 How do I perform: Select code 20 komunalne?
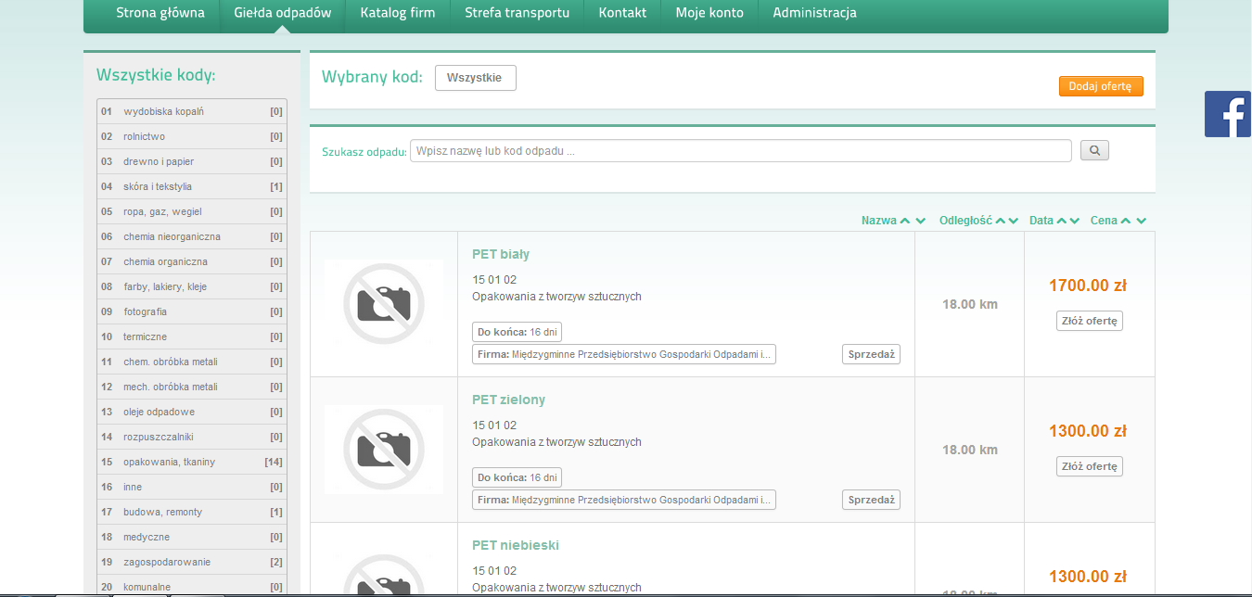(192, 586)
